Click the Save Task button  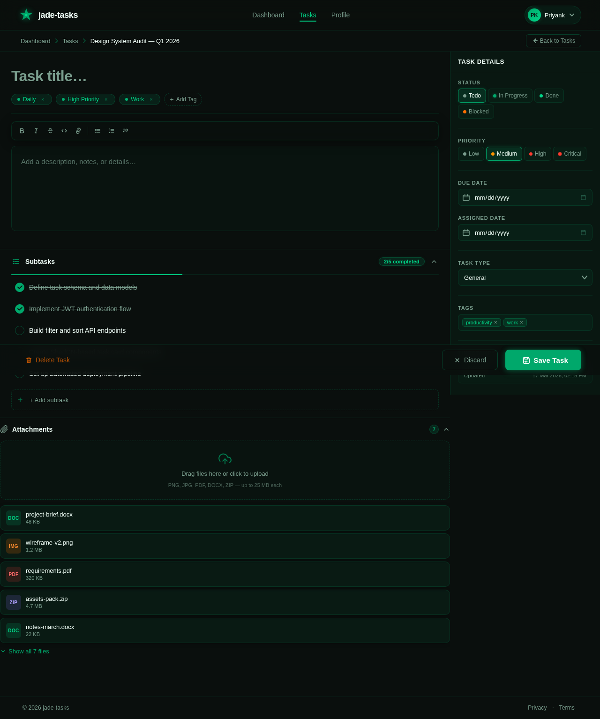pyautogui.click(x=543, y=360)
